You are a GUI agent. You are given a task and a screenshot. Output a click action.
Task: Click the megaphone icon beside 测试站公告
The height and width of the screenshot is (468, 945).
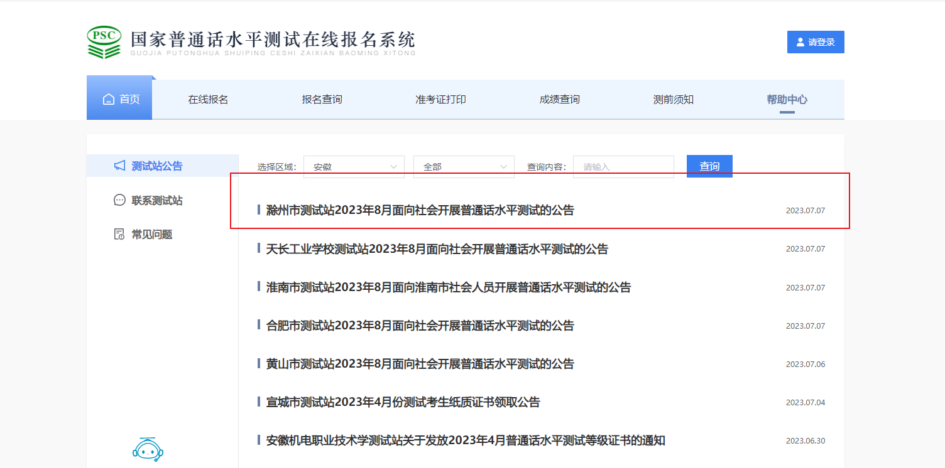pos(119,166)
